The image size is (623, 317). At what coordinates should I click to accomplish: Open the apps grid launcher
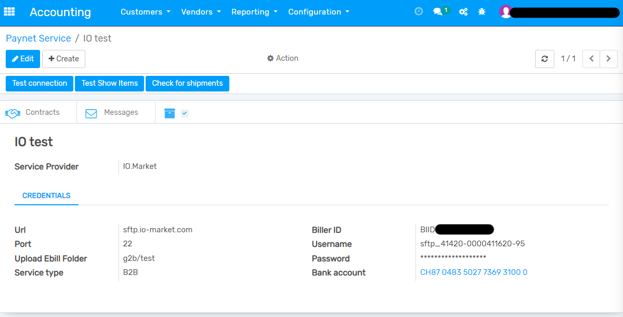point(9,11)
